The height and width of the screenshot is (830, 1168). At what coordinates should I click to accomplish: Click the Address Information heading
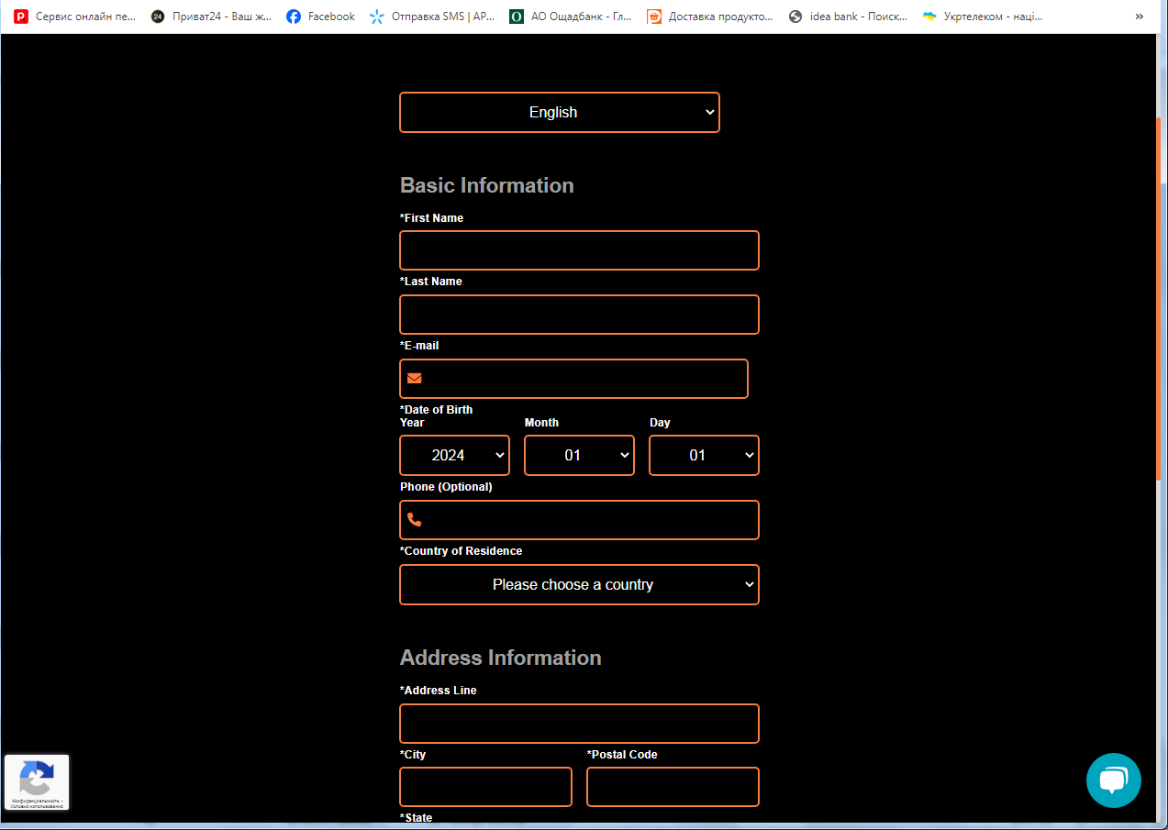(x=501, y=658)
